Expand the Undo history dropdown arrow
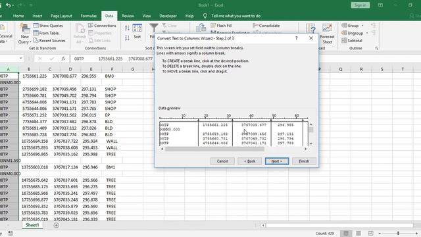The image size is (421, 237). pyautogui.click(x=13, y=6)
